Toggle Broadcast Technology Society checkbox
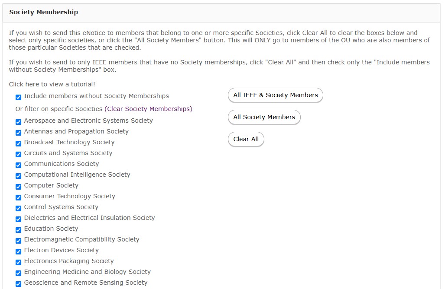This screenshot has width=445, height=289. click(x=19, y=143)
